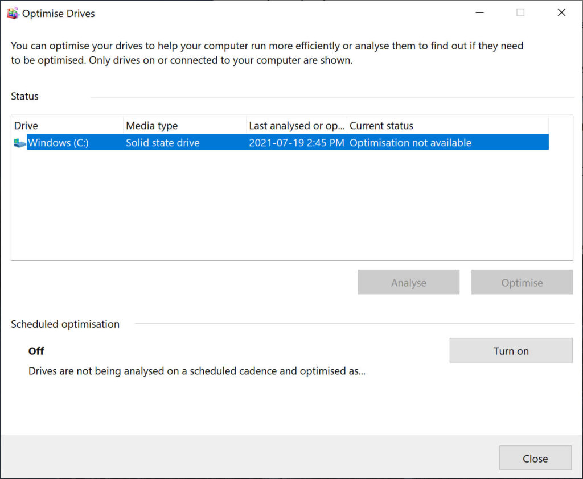
Task: Click the Optimise button
Action: pos(522,282)
